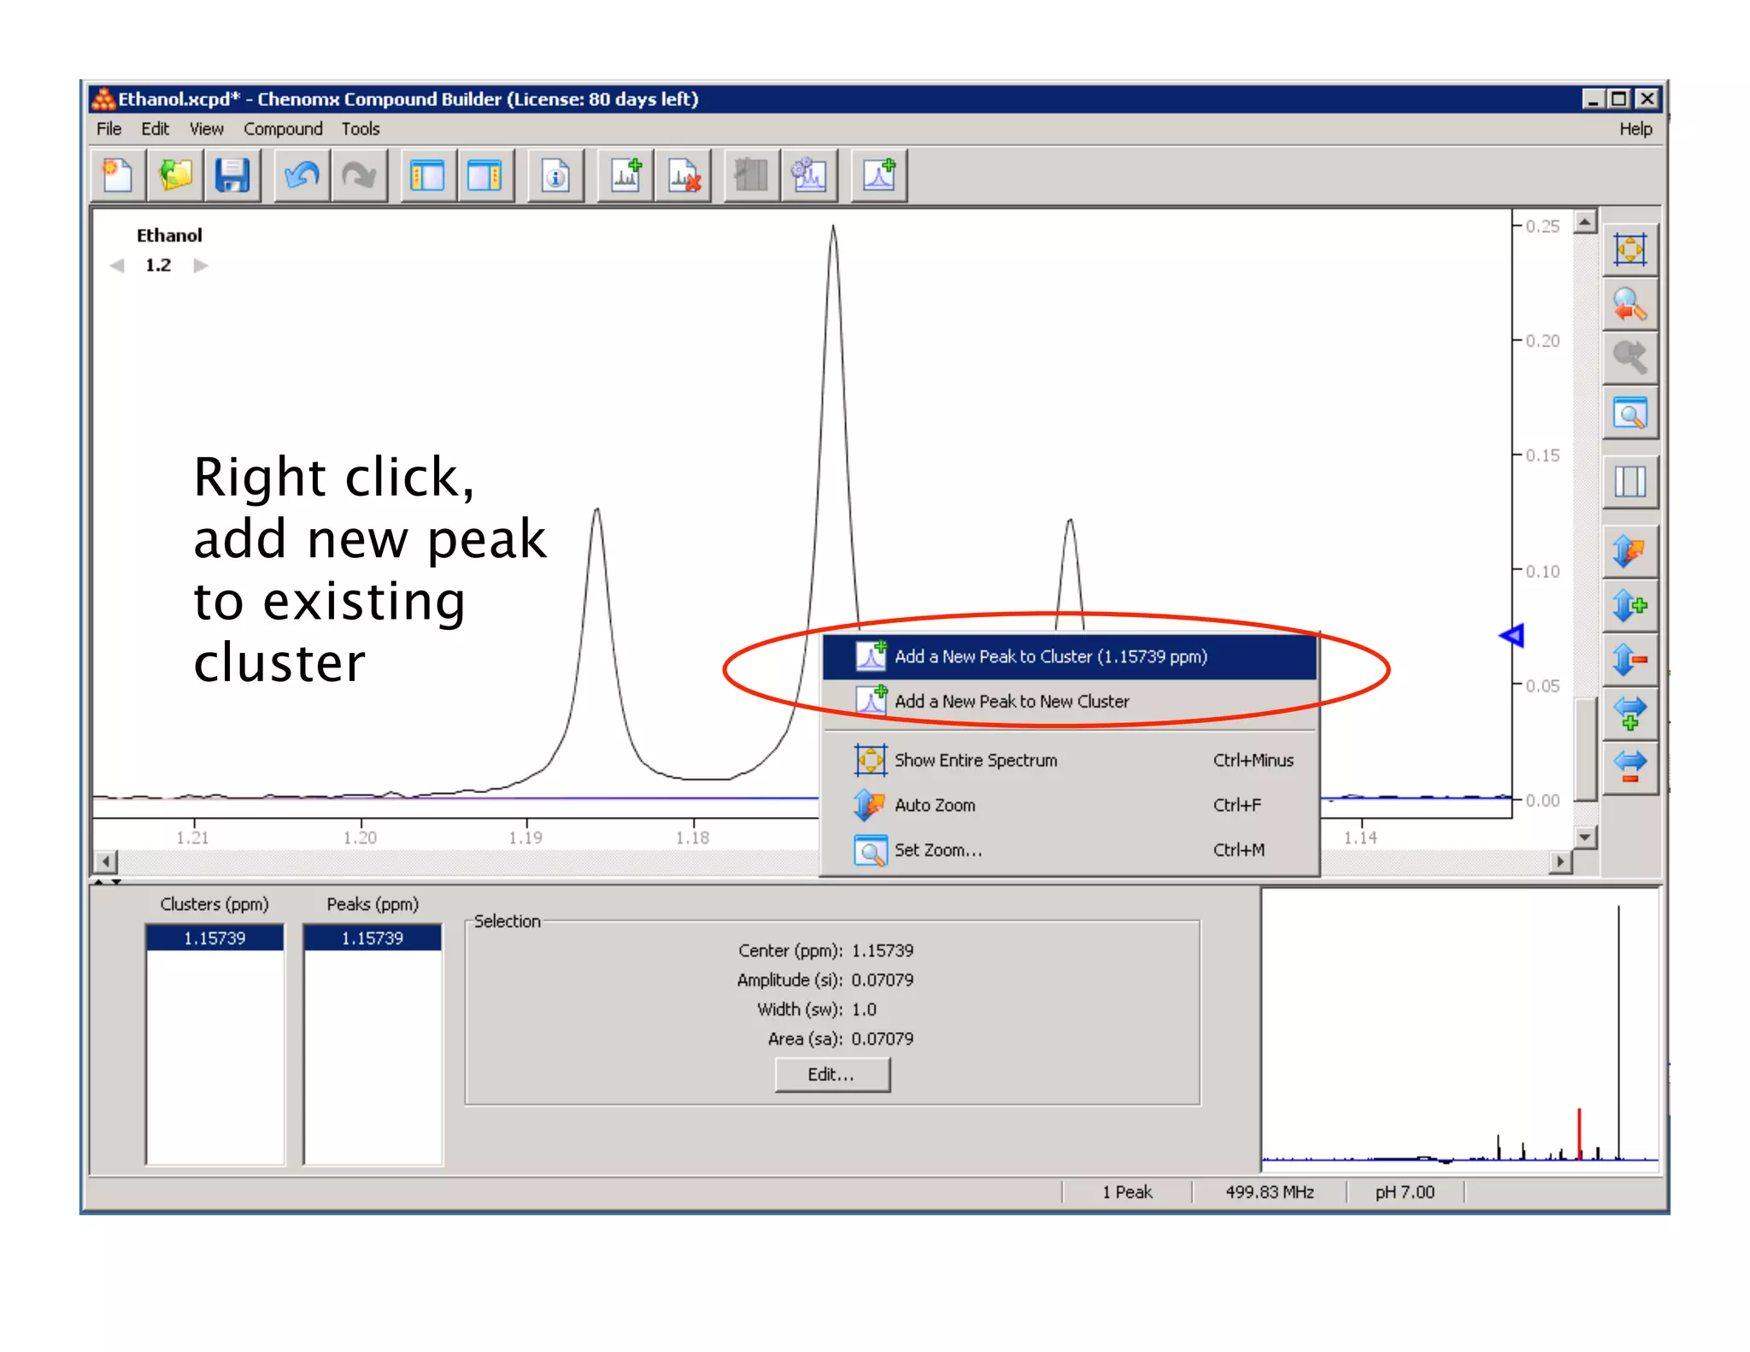Screen dimensions: 1750x1352
Task: Open the File menu
Action: (x=109, y=129)
